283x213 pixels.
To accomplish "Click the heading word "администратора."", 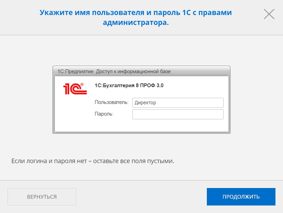I will pos(136,23).
